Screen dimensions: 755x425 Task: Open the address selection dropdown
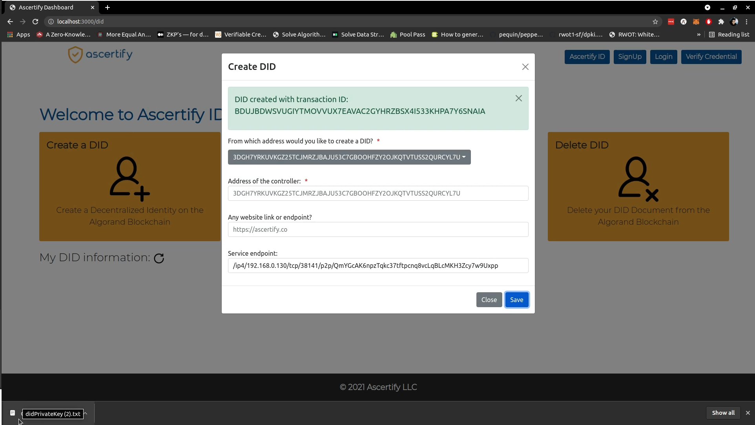[349, 157]
